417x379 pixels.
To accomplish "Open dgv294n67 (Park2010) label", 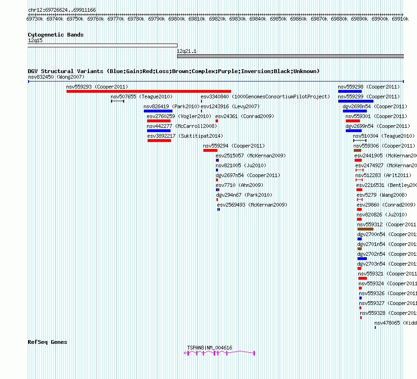I will coord(244,195).
